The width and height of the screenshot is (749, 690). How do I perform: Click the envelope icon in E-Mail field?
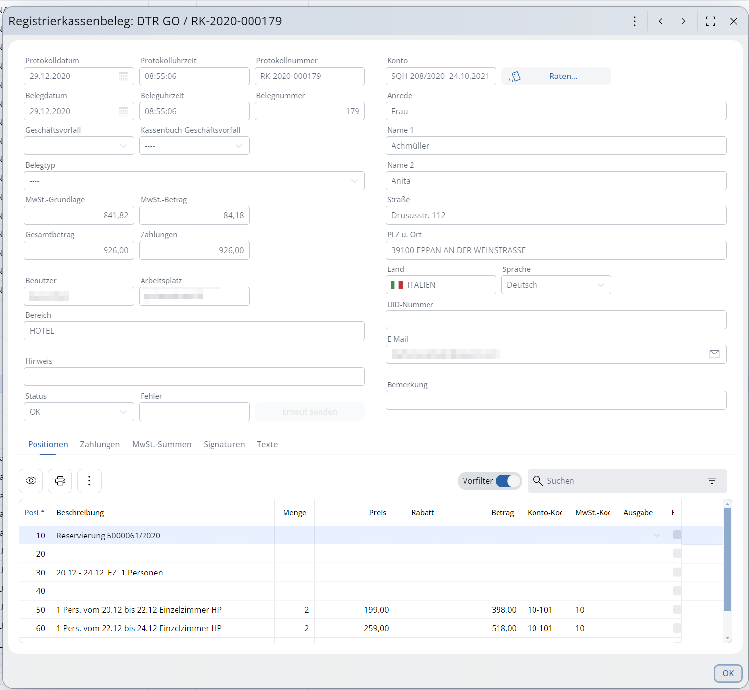click(714, 354)
